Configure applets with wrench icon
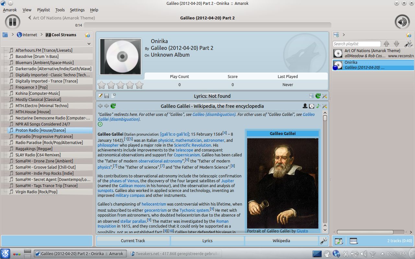Image resolution: width=415 pixels, height=259 pixels. (x=323, y=241)
